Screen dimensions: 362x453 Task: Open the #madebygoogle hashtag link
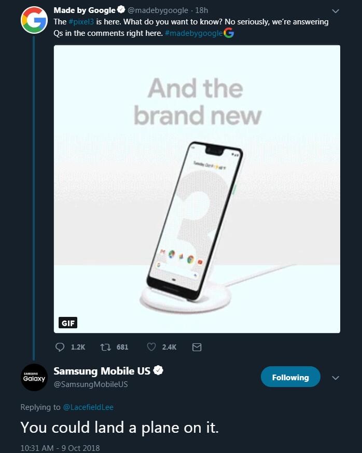pyautogui.click(x=194, y=33)
